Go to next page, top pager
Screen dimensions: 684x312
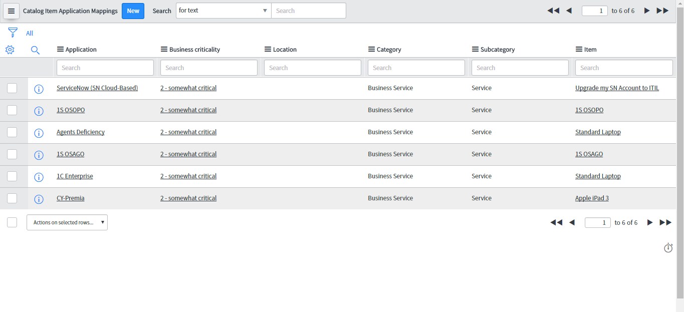pos(647,11)
